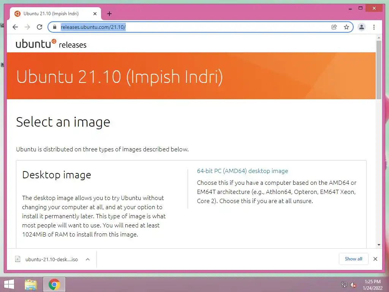This screenshot has width=389, height=292.
Task: Open the Chrome profile avatar button
Action: (362, 27)
